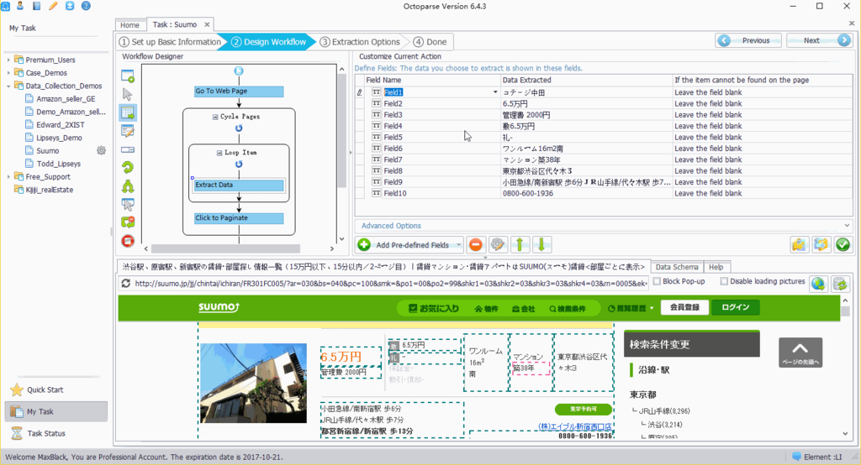Click the Previous button

pos(748,40)
